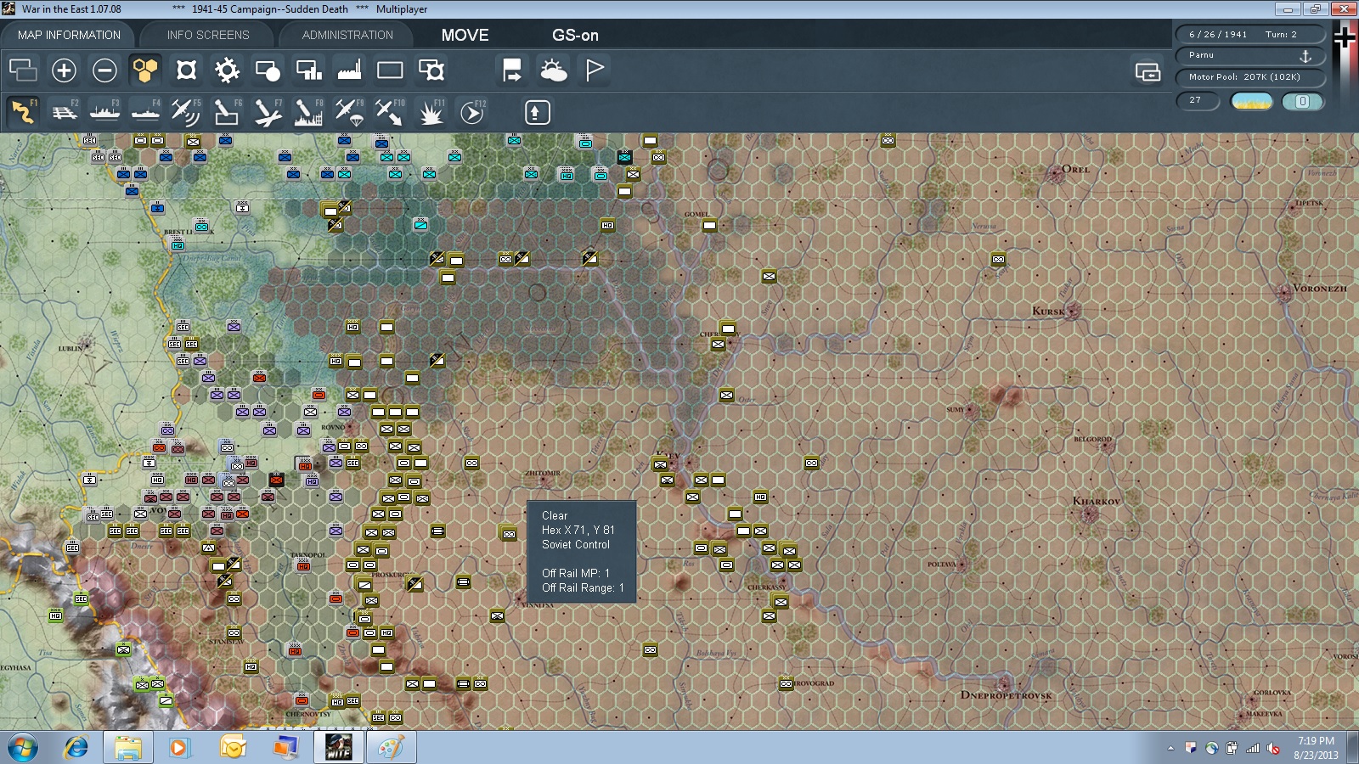Click the teal indicator showing 0
Screen dimensions: 1359x764
(1302, 101)
